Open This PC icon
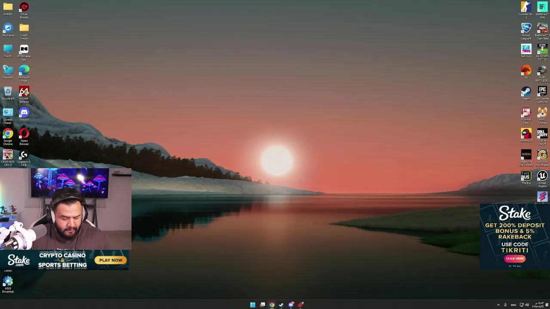 point(8,51)
